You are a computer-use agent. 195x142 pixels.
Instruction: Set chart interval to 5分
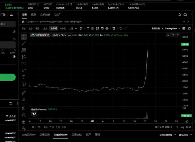tap(37, 28)
